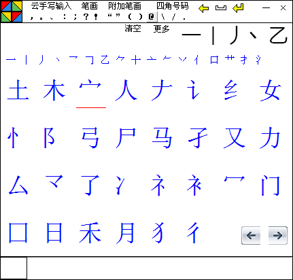
Task: Choose the 阝 radical
Action: [50, 138]
